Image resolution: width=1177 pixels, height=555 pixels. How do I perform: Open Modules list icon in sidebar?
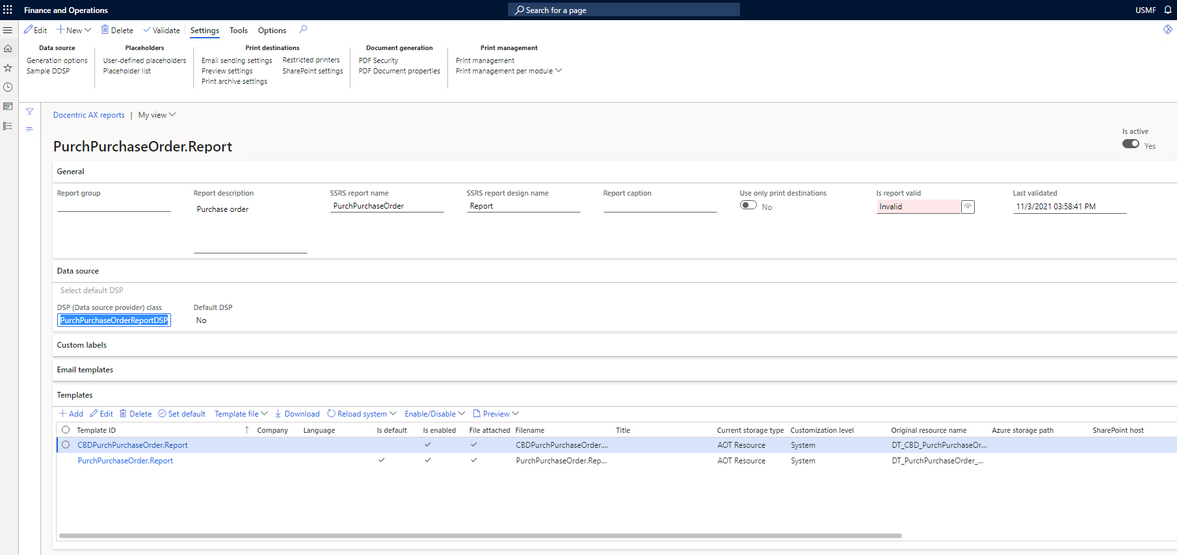(8, 126)
